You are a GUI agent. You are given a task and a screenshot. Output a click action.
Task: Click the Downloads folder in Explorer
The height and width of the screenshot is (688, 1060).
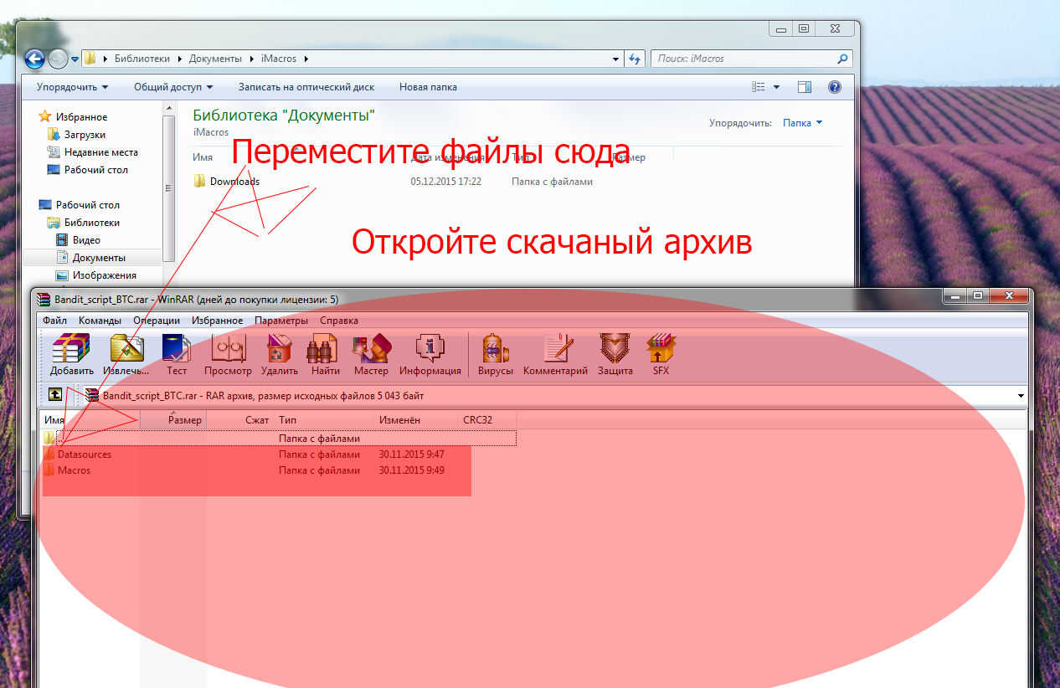pos(227,182)
